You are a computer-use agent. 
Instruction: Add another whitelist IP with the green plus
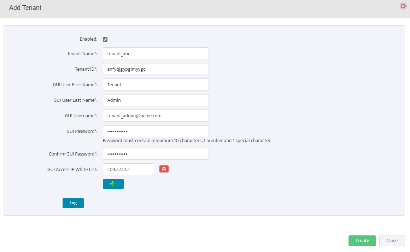click(113, 184)
